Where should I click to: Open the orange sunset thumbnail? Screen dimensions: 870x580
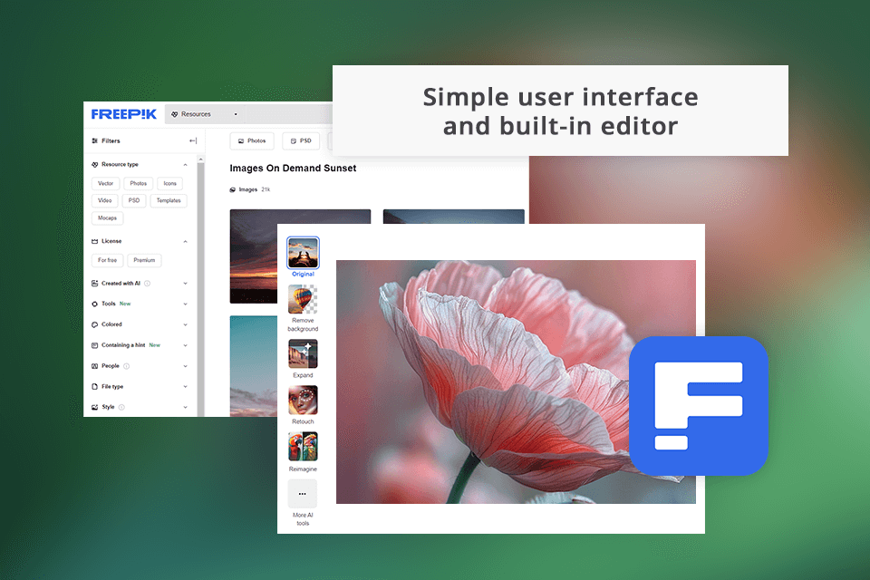(x=254, y=256)
